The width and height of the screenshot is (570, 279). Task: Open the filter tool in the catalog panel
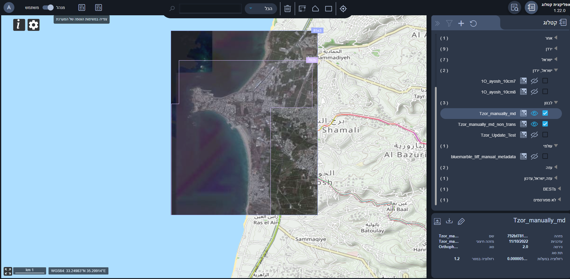[x=449, y=23]
